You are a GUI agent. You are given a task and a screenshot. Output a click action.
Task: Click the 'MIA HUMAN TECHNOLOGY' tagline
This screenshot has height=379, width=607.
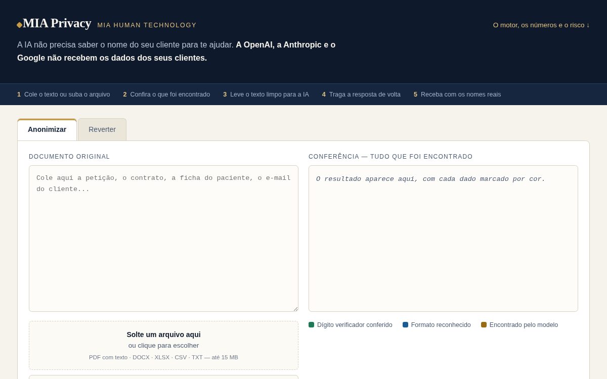(147, 25)
